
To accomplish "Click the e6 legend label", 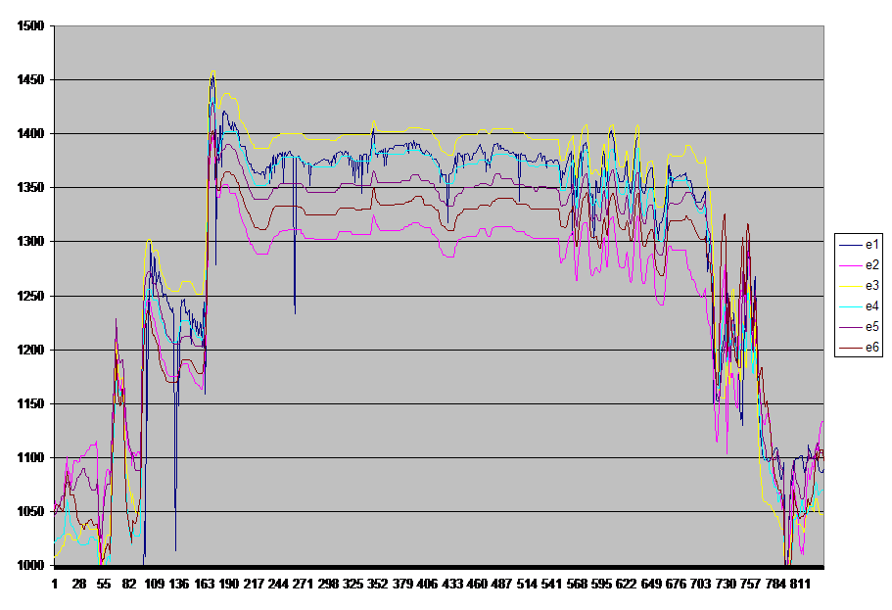I will tap(870, 348).
